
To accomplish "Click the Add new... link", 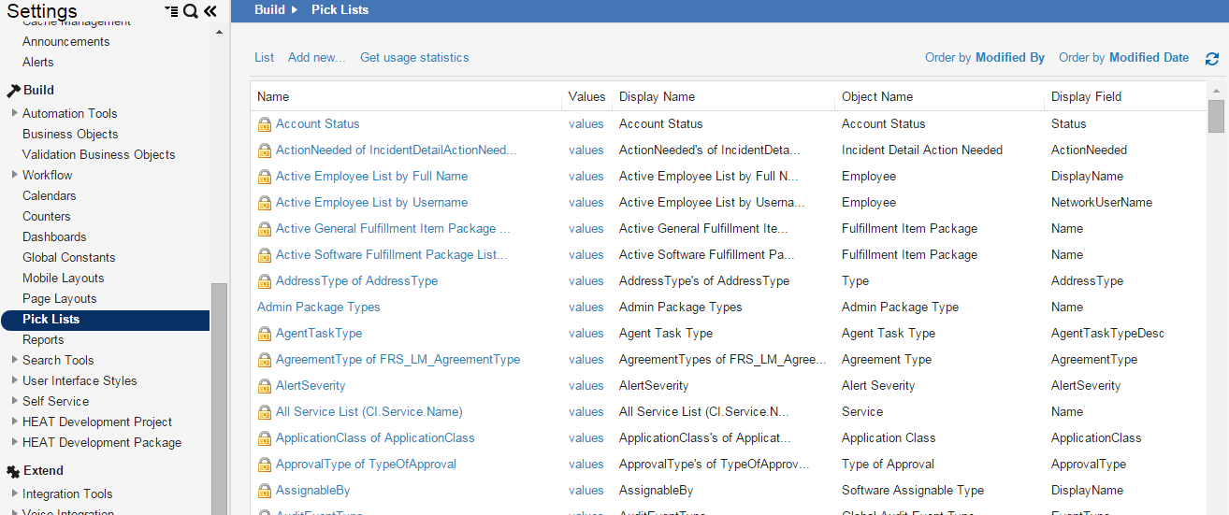I will pos(316,58).
